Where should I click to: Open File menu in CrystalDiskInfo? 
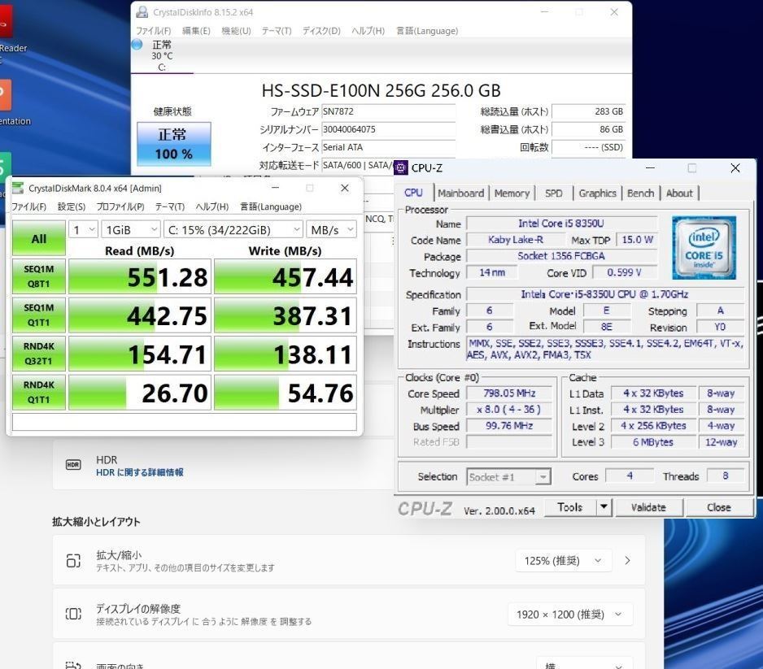tap(153, 31)
